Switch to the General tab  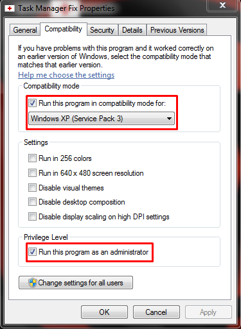click(x=25, y=30)
